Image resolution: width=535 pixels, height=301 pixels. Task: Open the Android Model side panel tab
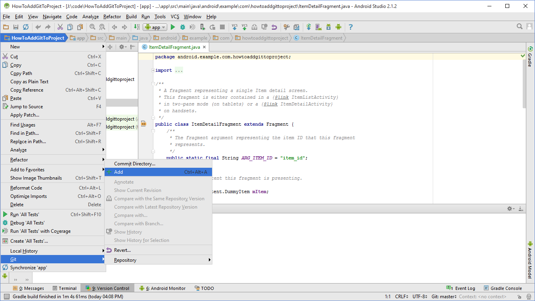[530, 260]
